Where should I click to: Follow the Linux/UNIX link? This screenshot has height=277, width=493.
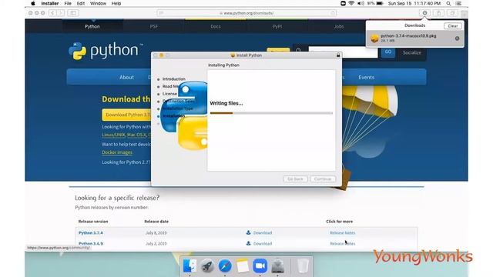coord(113,135)
